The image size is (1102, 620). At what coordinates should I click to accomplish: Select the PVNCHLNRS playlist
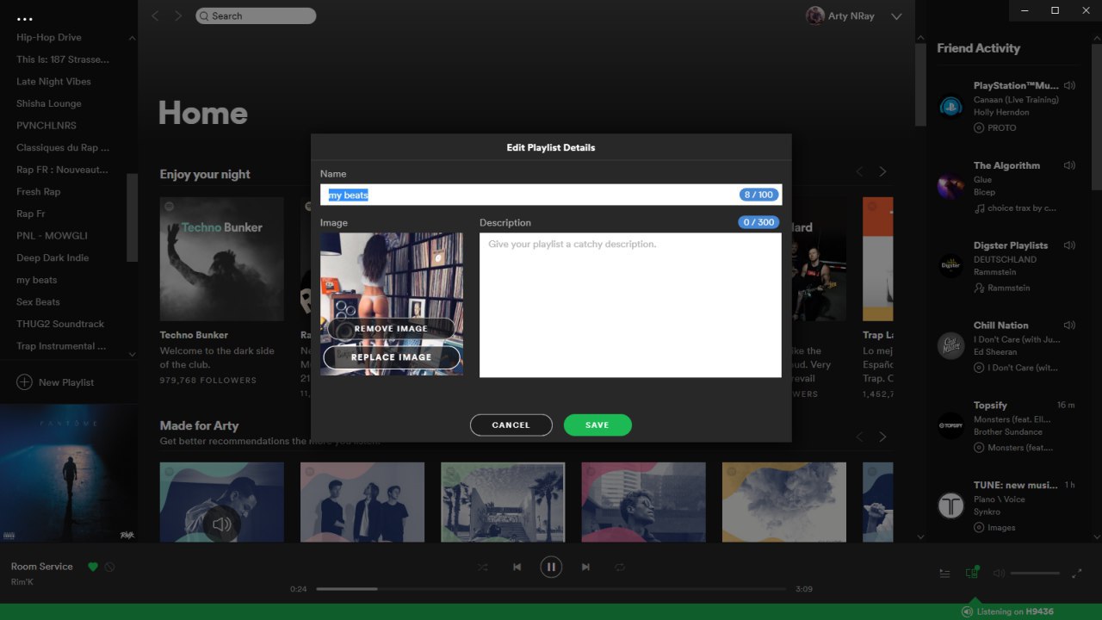click(x=46, y=126)
